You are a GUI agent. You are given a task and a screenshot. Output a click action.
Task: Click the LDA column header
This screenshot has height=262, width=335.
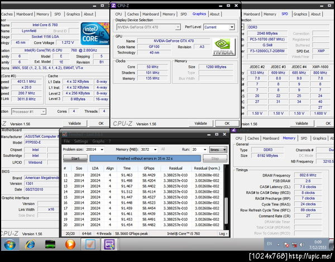click(x=95, y=168)
